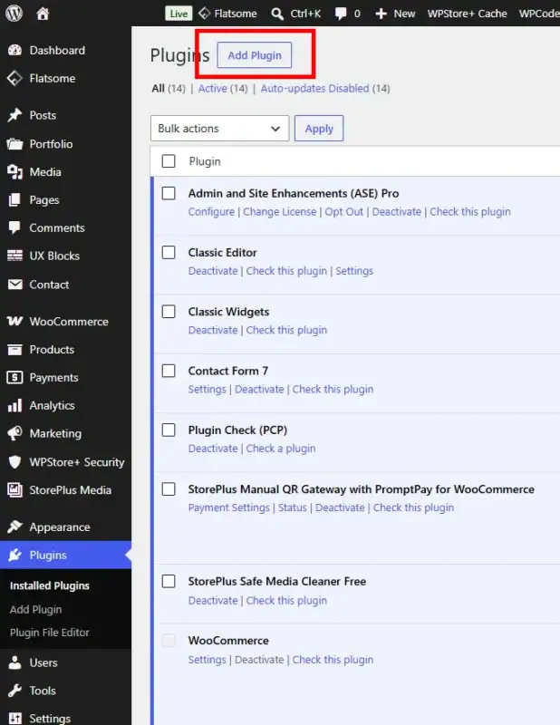
Task: Check the StorePlus Manual QR Gateway checkbox
Action: click(169, 488)
